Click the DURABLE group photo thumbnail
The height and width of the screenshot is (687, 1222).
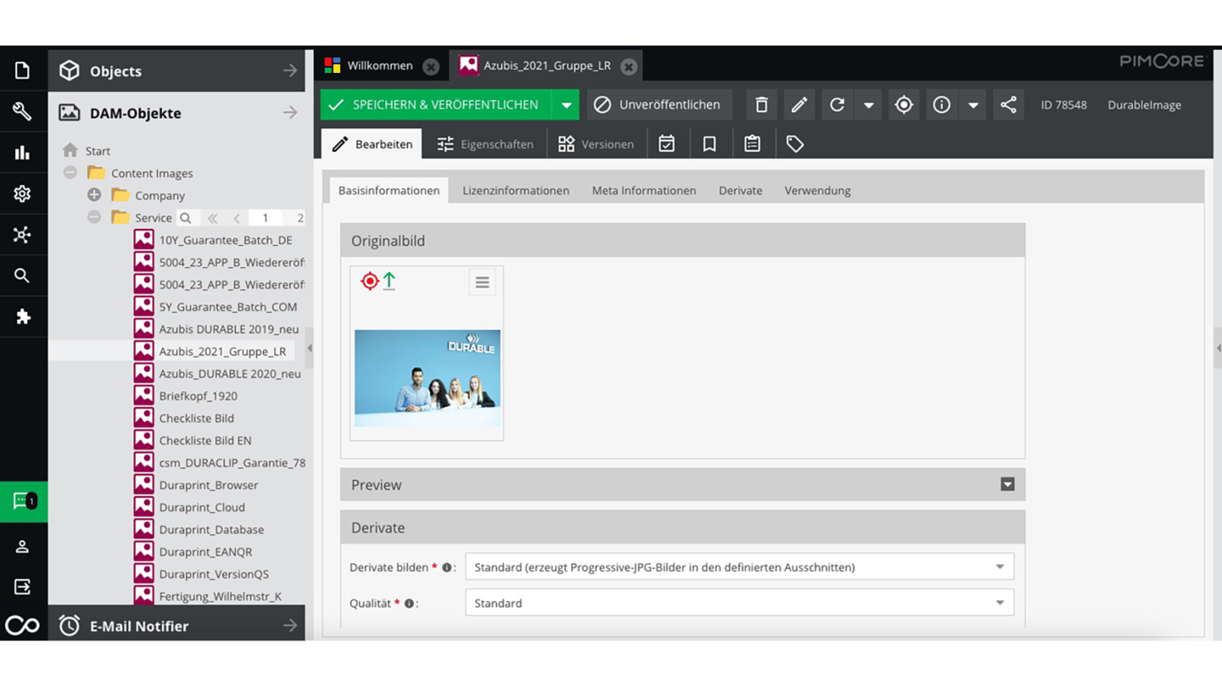427,377
